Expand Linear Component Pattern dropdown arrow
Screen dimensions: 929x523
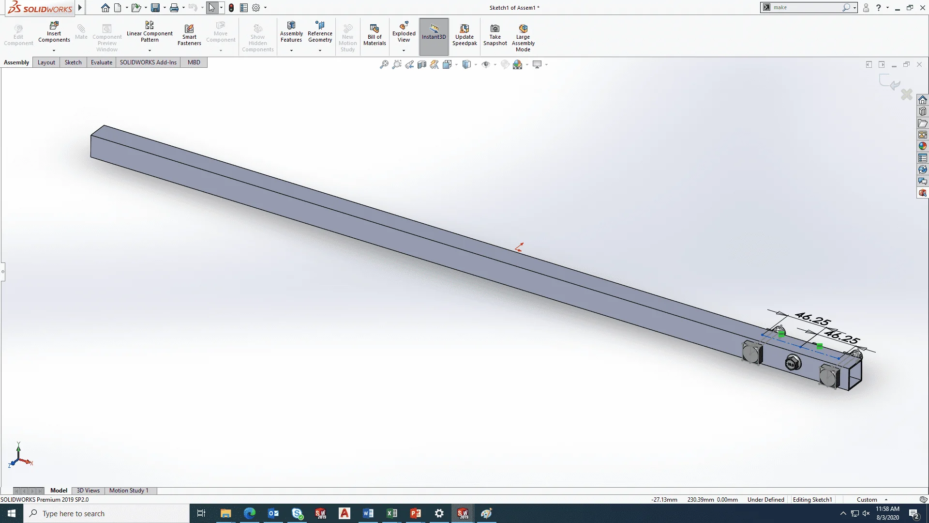(150, 50)
